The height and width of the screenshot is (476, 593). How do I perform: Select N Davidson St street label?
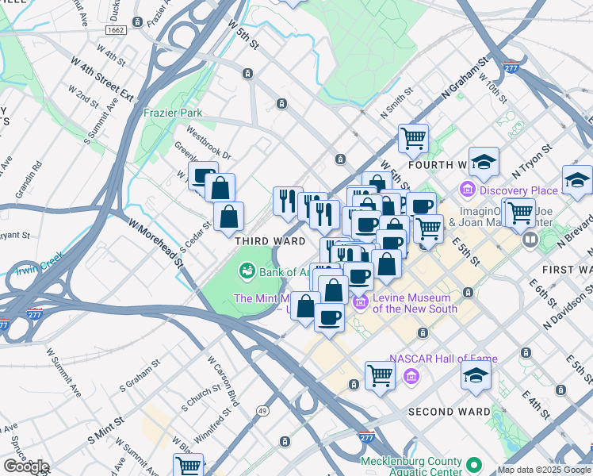click(x=568, y=306)
